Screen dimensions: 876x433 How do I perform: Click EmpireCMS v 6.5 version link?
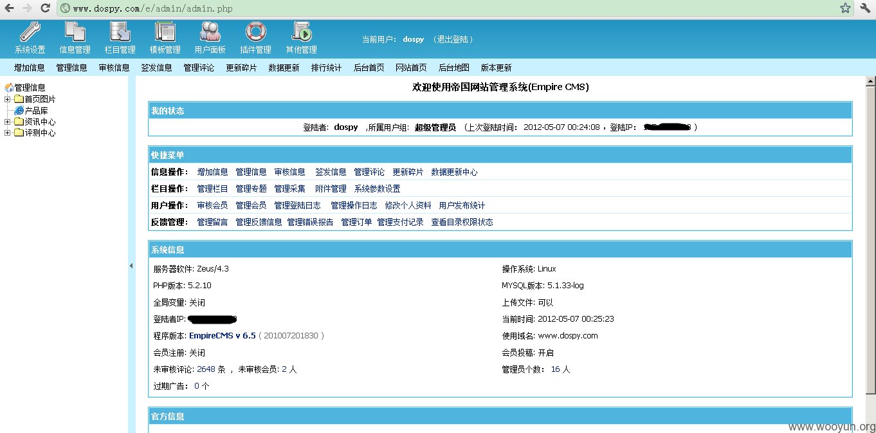[x=223, y=336]
